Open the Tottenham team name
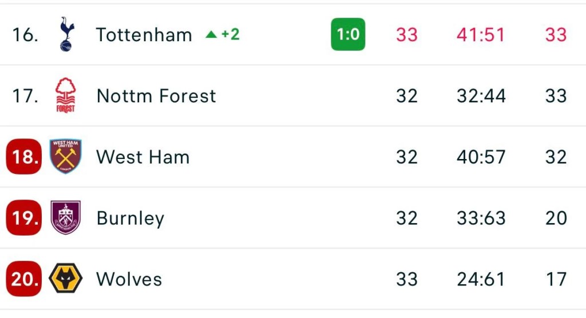The height and width of the screenshot is (318, 586). pyautogui.click(x=144, y=35)
